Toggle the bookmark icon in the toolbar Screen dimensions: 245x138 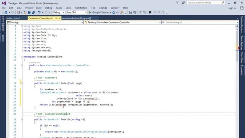(x=150, y=13)
